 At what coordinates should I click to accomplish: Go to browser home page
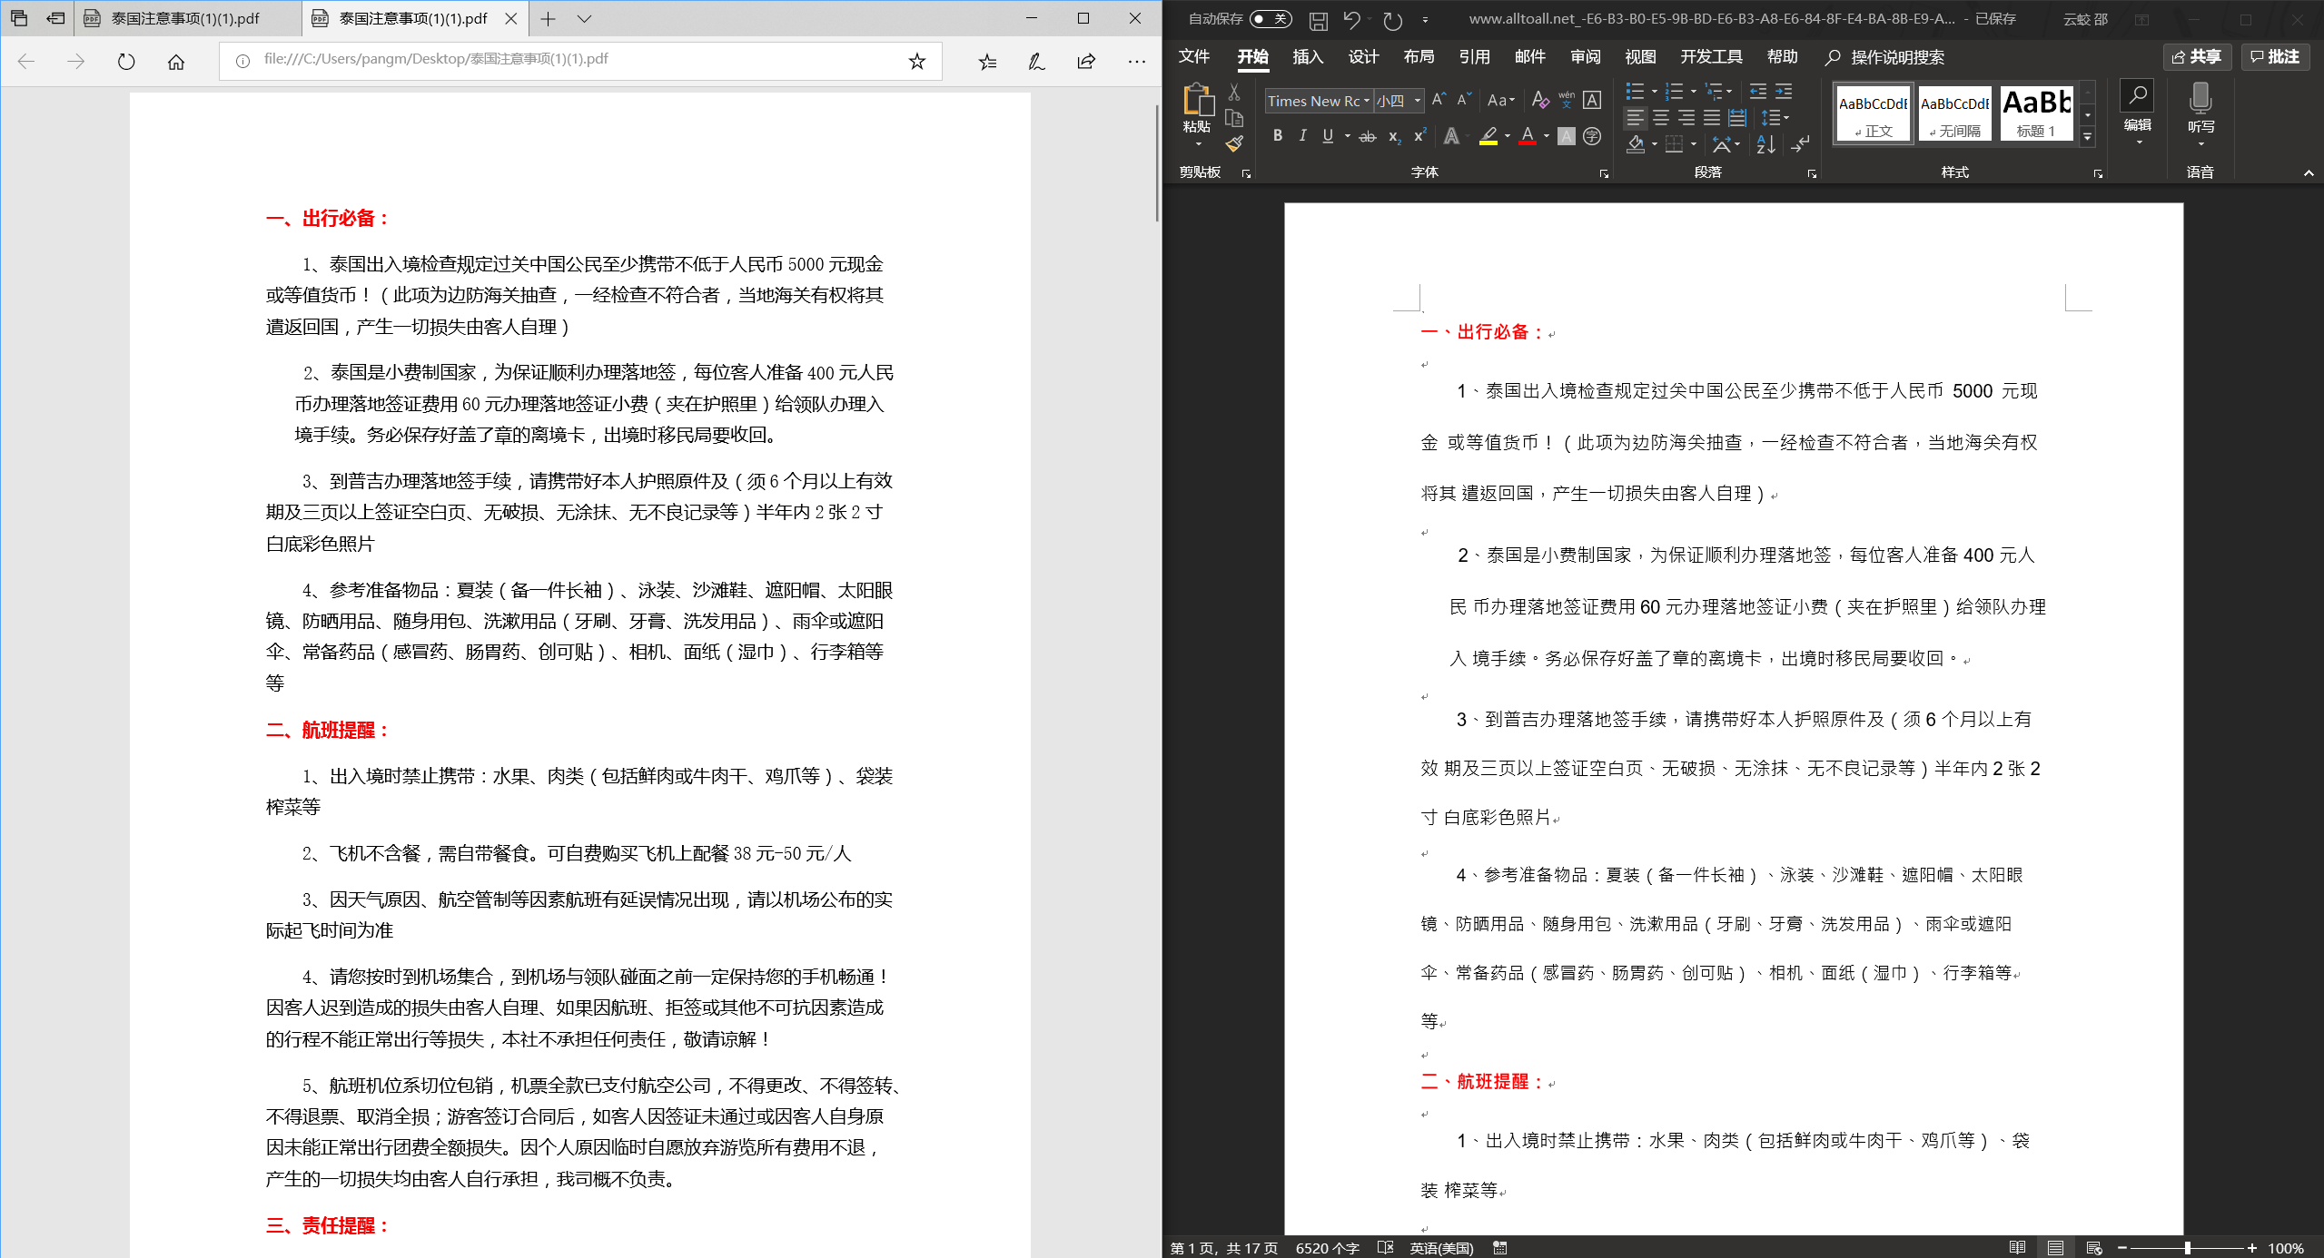pos(176,62)
